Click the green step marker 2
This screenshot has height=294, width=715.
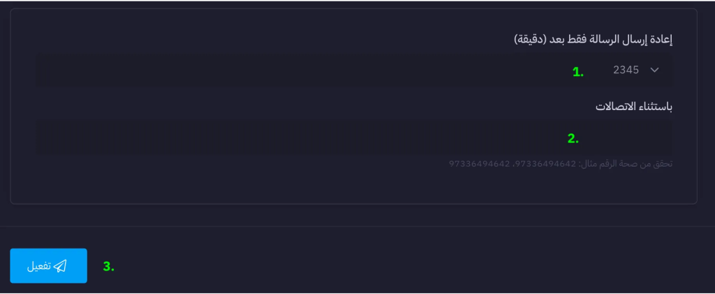tap(573, 138)
